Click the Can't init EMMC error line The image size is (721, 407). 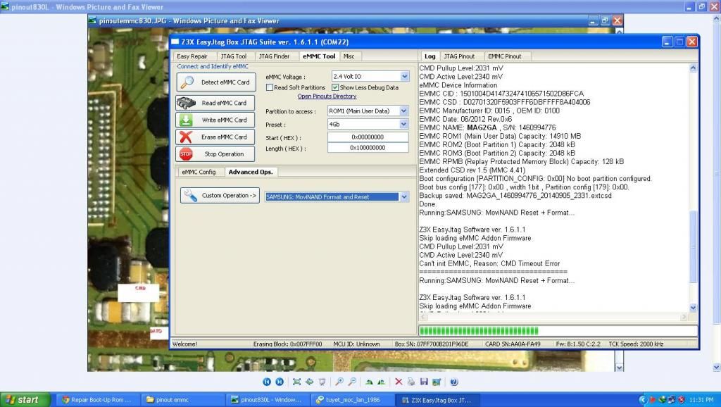point(490,263)
